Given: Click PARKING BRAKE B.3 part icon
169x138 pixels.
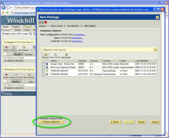Looking at the screenshot, I should tap(47, 71).
